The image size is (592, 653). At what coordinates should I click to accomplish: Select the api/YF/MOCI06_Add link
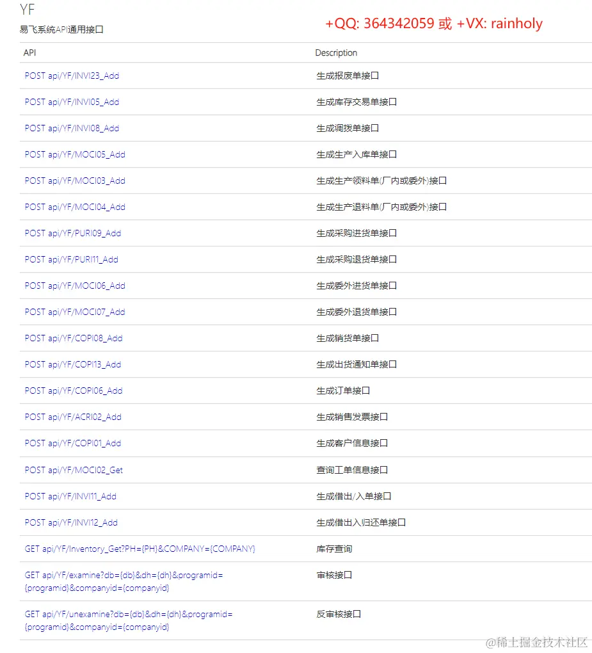(x=75, y=286)
